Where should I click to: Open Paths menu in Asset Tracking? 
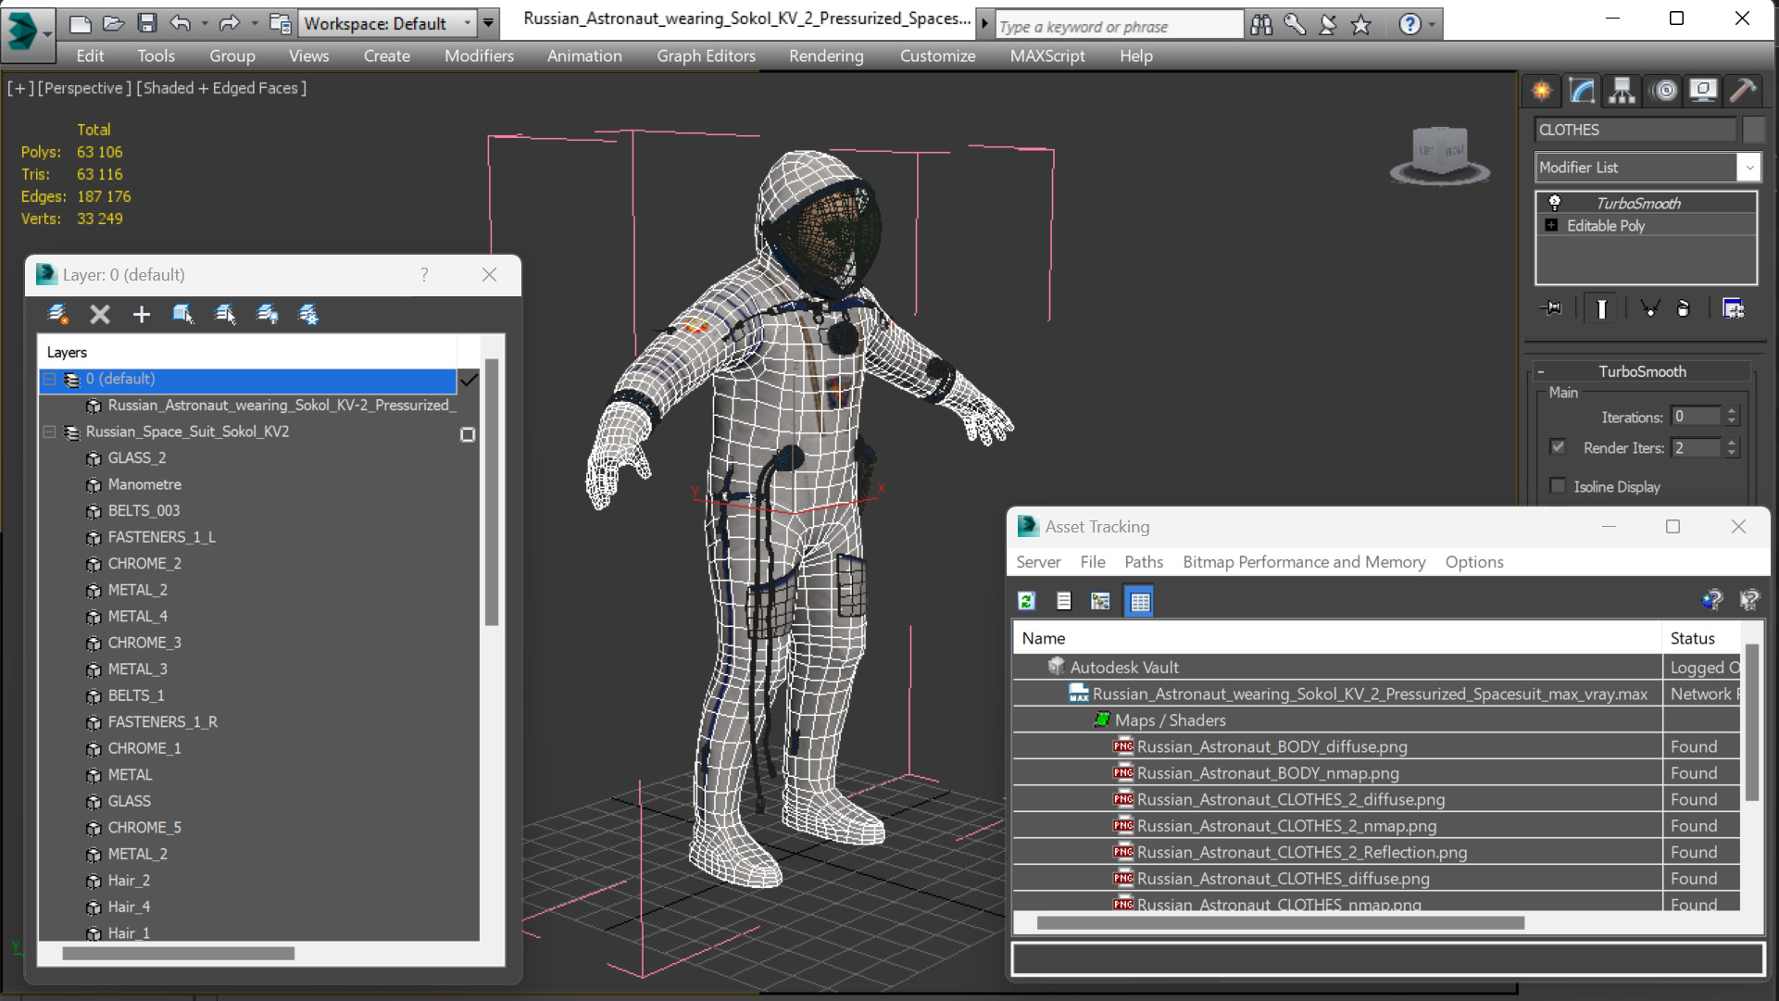pyautogui.click(x=1144, y=562)
